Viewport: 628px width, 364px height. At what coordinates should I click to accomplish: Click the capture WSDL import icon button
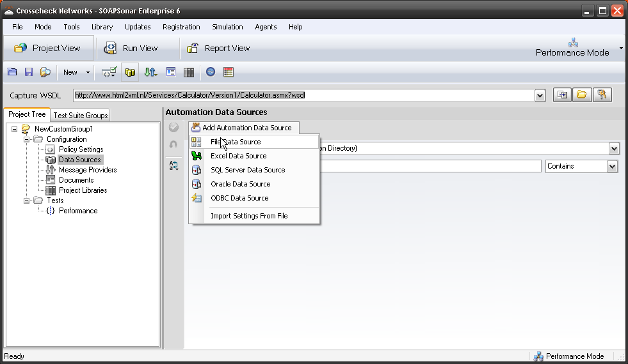(x=562, y=95)
